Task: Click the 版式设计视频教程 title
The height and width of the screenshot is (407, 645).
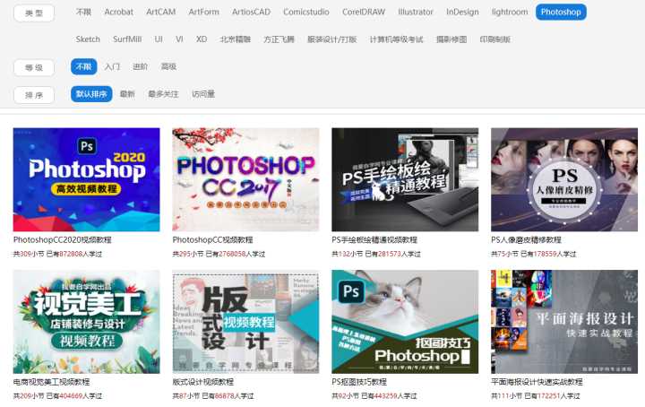Action: [202, 382]
